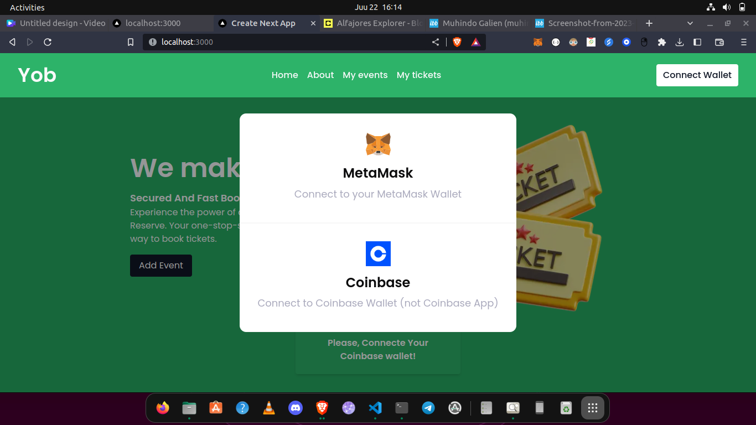Open the browser hamburger menu
The image size is (756, 425).
[744, 42]
